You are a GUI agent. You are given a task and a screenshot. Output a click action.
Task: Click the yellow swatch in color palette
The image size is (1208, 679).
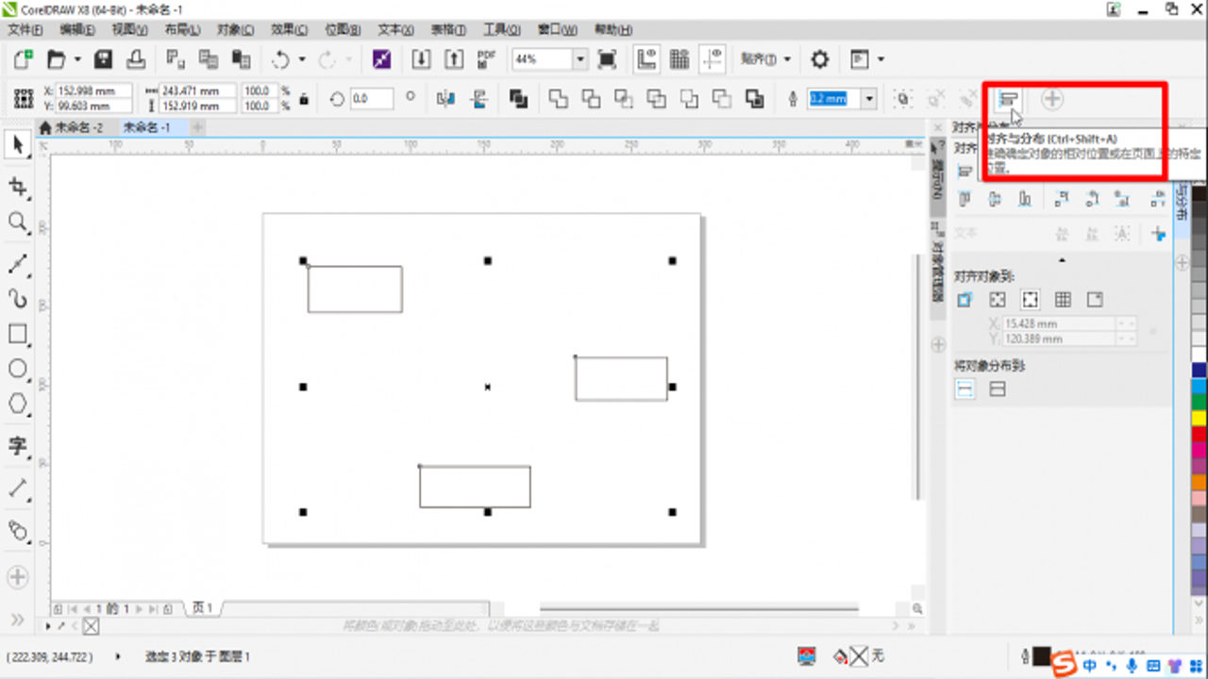tap(1200, 417)
